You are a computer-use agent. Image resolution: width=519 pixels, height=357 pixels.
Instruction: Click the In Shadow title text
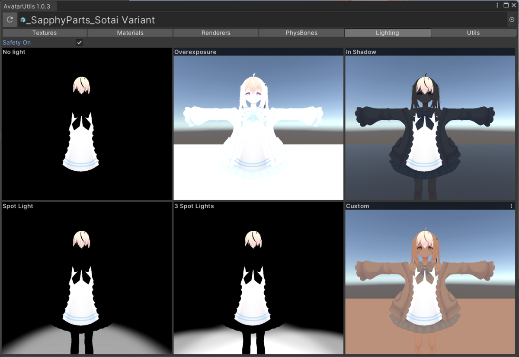point(361,52)
